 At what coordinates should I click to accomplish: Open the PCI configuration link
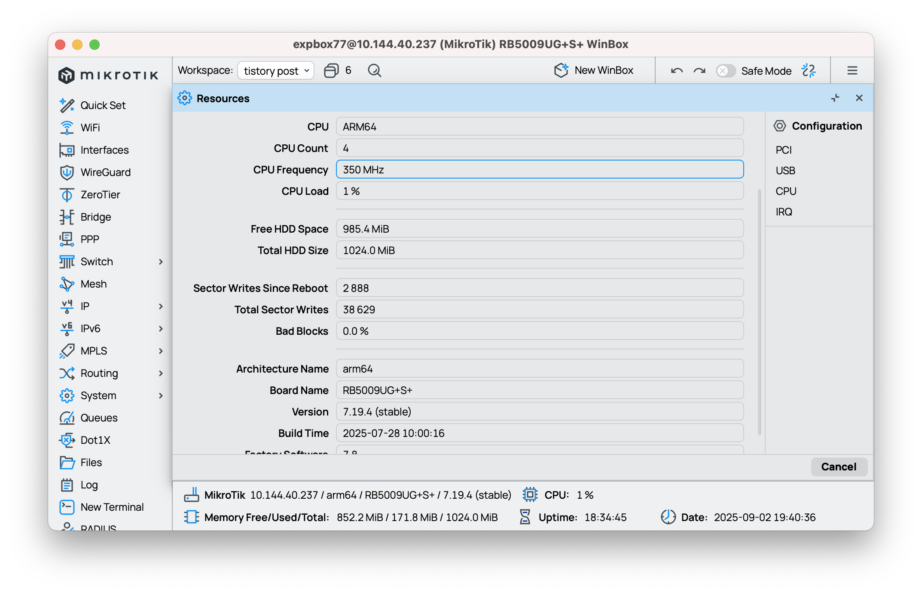pyautogui.click(x=784, y=150)
